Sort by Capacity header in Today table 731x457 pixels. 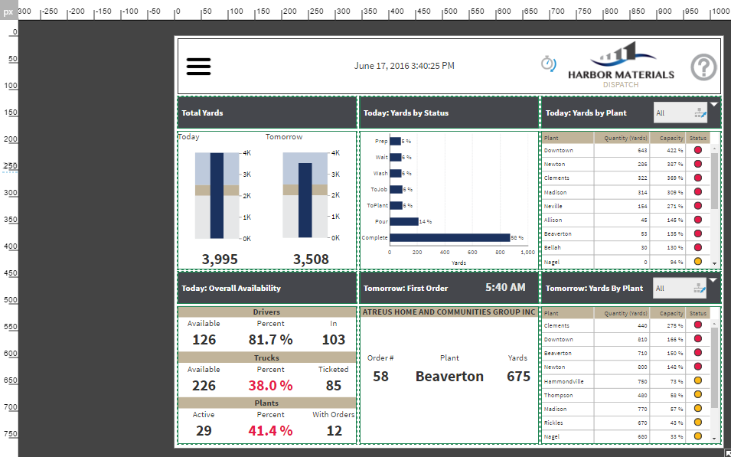click(x=667, y=138)
